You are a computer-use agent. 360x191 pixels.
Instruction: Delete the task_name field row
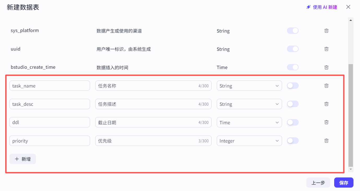coord(326,85)
